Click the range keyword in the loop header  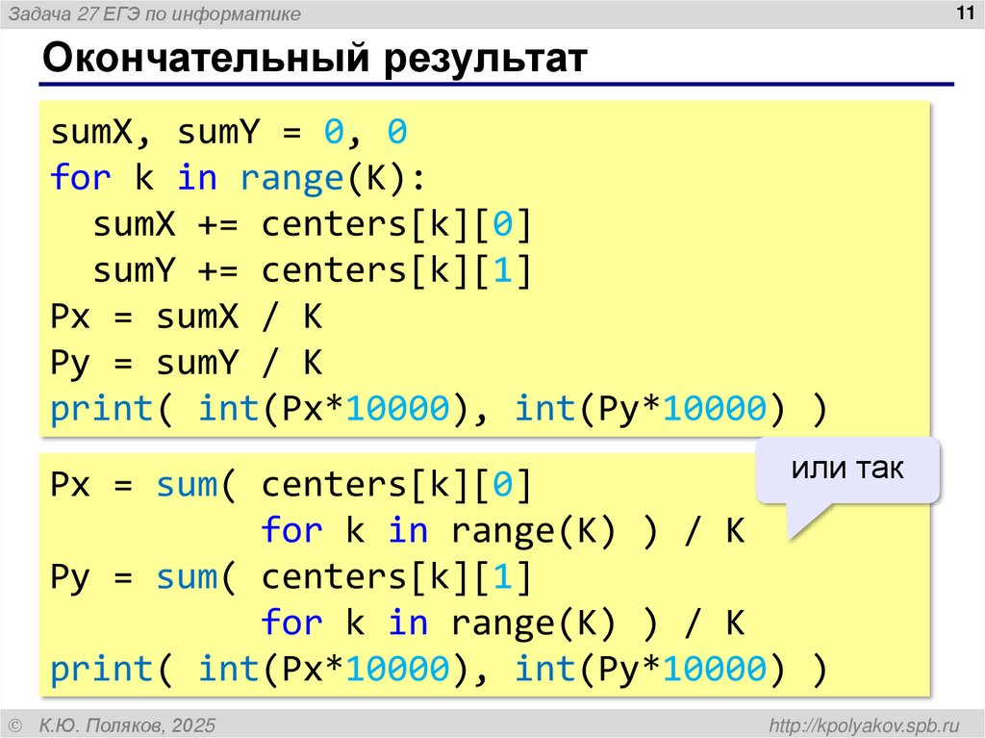[289, 178]
